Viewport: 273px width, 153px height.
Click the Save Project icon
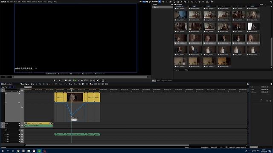click(x=32, y=84)
